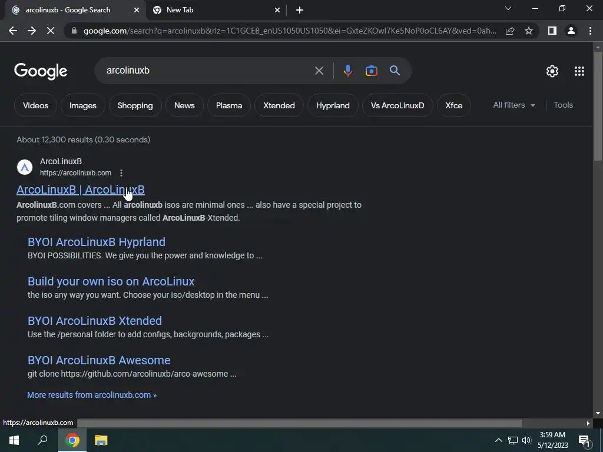Screen dimensions: 603x452
Task: Focus the Google search input field
Action: (x=208, y=71)
